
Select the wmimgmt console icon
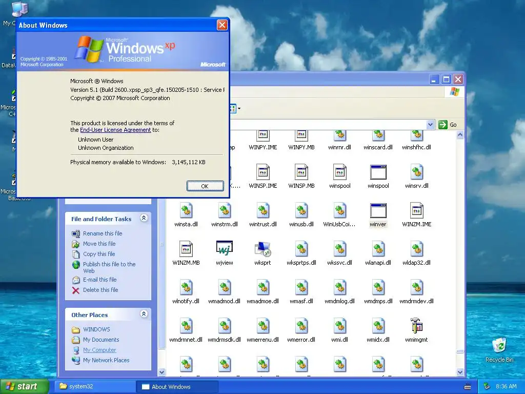416,326
